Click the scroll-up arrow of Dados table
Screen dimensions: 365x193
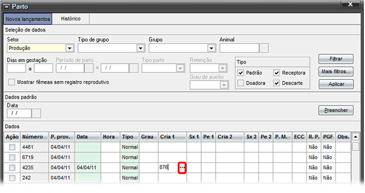click(x=356, y=137)
